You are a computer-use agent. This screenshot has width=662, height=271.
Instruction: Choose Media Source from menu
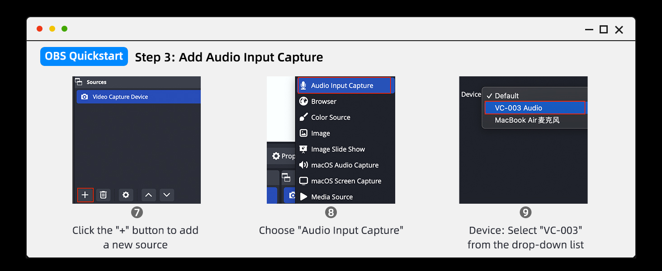click(x=331, y=197)
